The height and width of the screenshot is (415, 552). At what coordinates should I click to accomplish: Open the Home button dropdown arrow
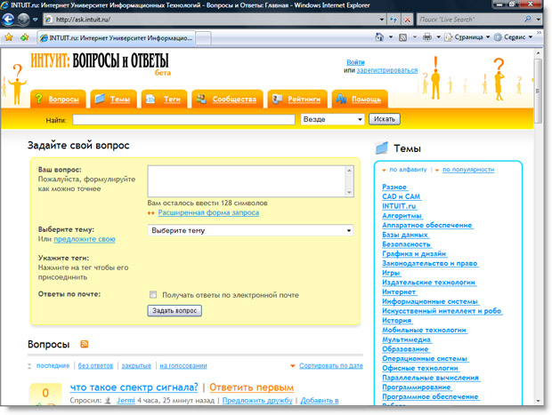pos(391,37)
